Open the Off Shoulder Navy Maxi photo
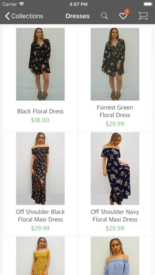Screen dimensions: 155x275 pos(115,169)
